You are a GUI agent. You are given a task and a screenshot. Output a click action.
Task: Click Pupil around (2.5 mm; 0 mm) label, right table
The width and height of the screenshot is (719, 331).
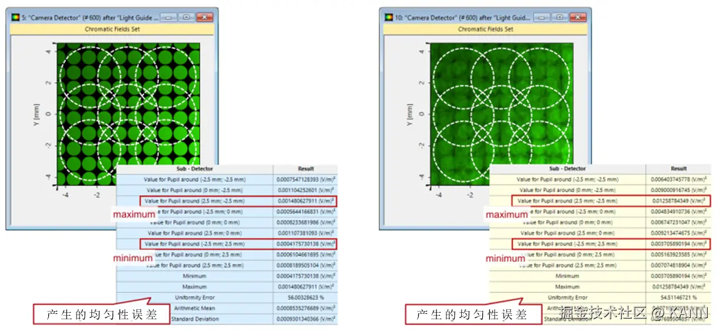(568, 233)
